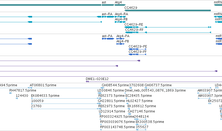222x131 pixels.
Task: Select EST GH27146.5prime
Action: pyautogui.click(x=141, y=111)
